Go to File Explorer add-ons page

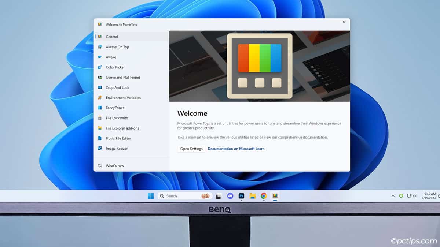point(122,128)
